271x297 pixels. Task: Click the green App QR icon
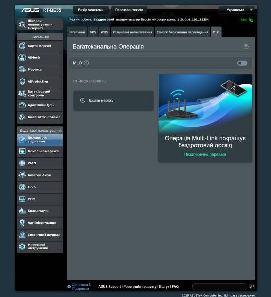(x=251, y=20)
